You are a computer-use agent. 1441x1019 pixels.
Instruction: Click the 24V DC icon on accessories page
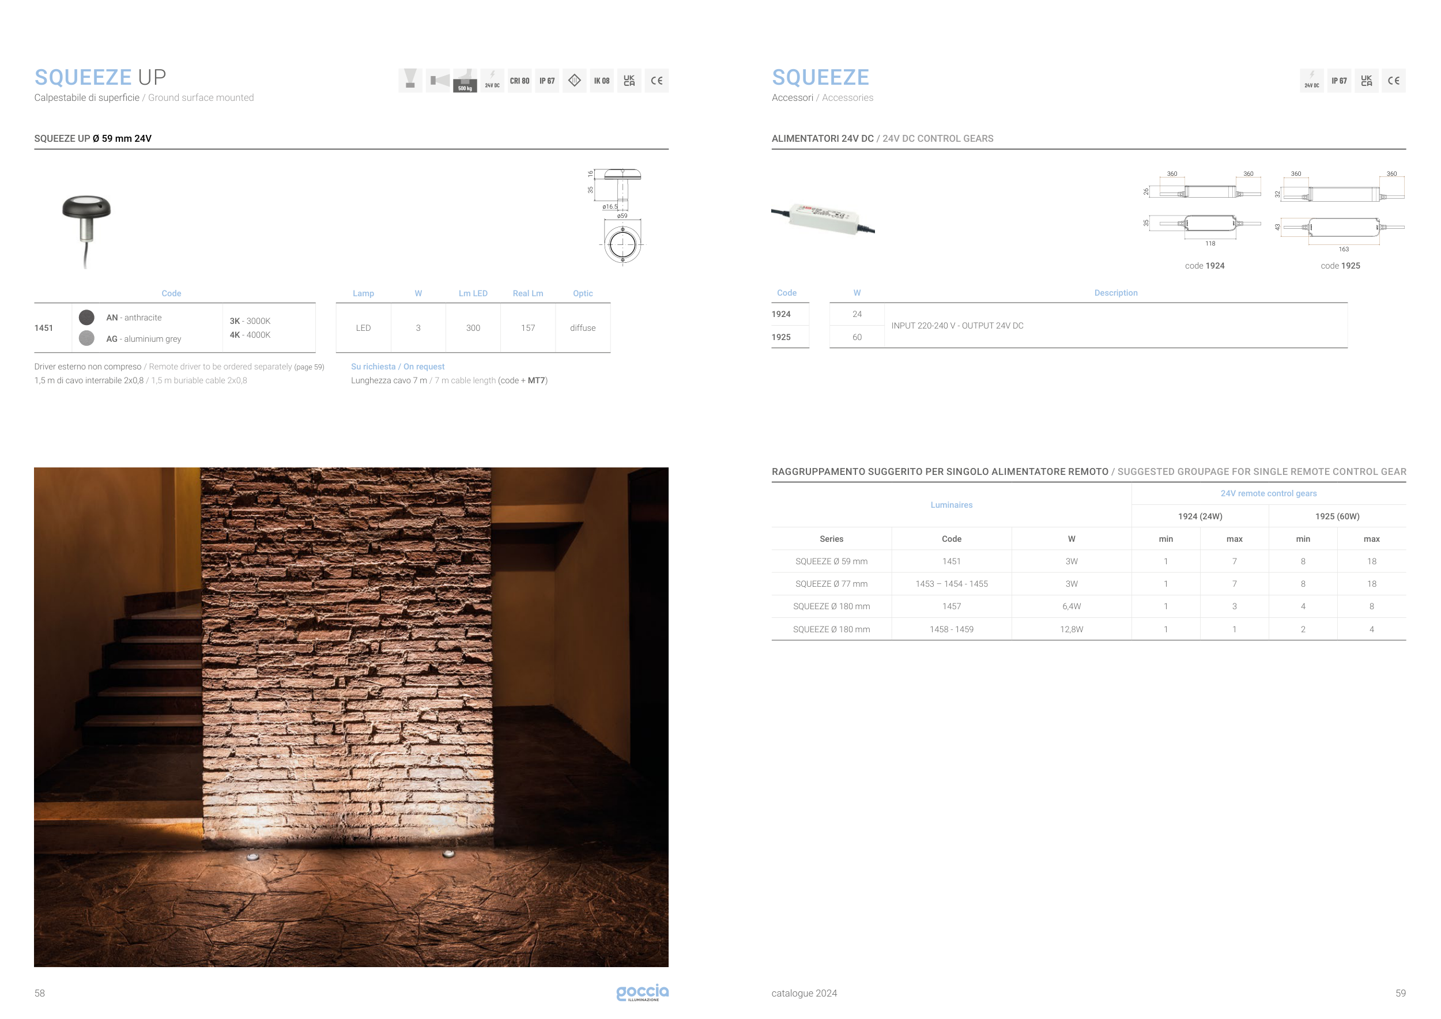tap(1311, 80)
